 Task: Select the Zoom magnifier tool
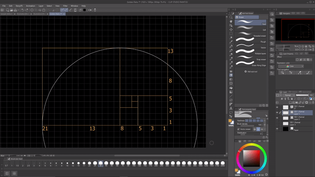[231, 17]
